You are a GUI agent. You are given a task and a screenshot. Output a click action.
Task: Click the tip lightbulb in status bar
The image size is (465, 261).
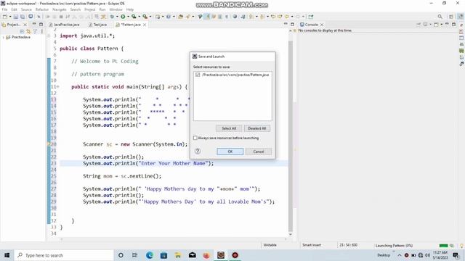click(461, 245)
